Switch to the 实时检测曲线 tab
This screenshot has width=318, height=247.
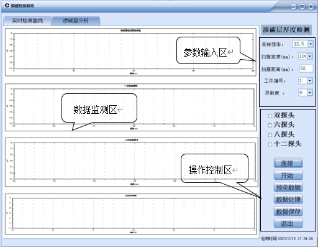click(27, 21)
